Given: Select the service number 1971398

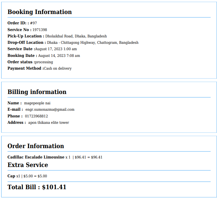Looking at the screenshot, I should [x=40, y=30].
